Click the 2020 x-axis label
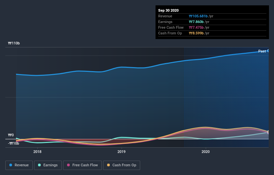 206,152
